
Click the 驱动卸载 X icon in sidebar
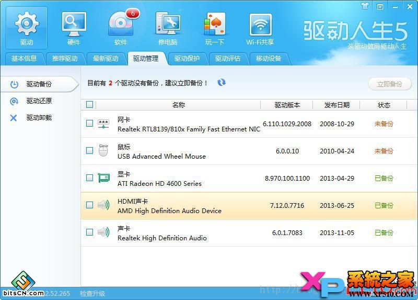[14, 118]
